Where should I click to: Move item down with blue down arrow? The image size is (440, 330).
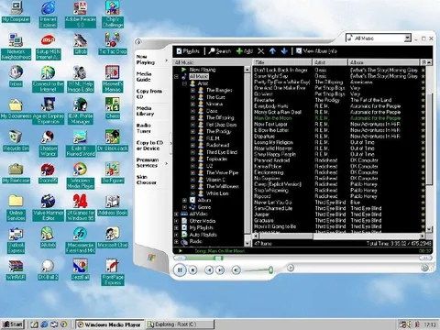[x=284, y=51]
